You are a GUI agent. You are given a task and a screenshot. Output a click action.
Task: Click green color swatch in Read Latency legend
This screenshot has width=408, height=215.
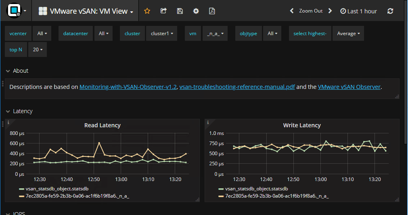coord(22,189)
